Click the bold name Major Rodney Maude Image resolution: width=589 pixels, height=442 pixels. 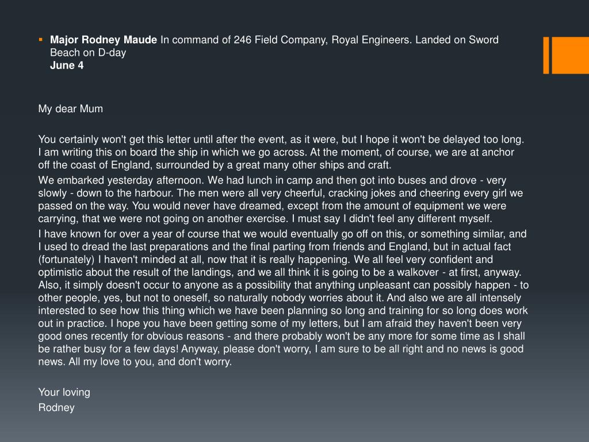pyautogui.click(x=104, y=40)
